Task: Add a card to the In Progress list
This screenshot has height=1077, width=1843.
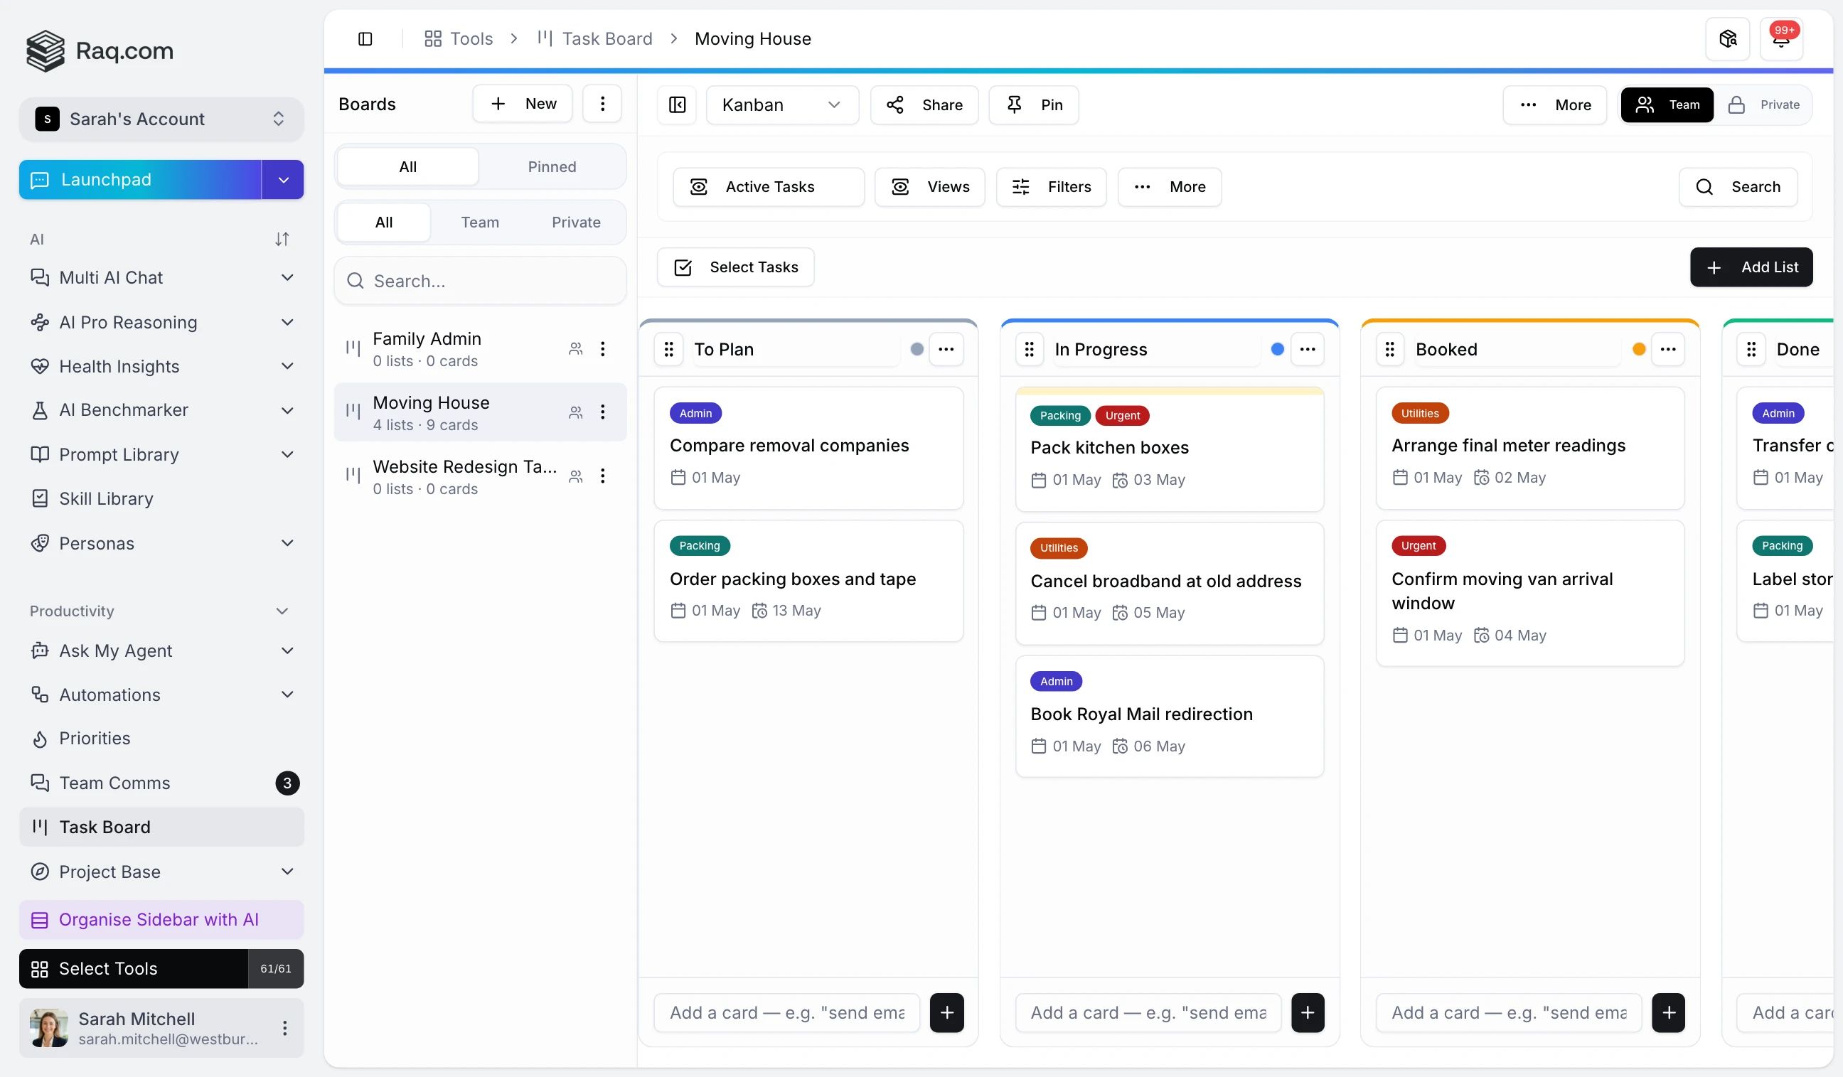Action: (1308, 1012)
